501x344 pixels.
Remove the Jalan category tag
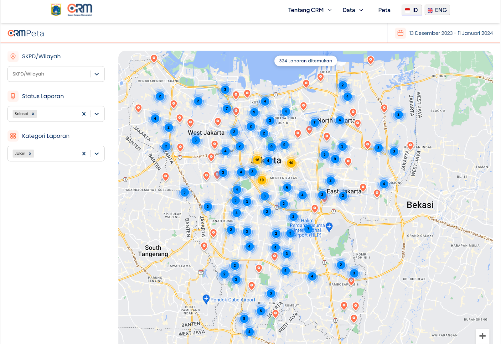pyautogui.click(x=30, y=154)
